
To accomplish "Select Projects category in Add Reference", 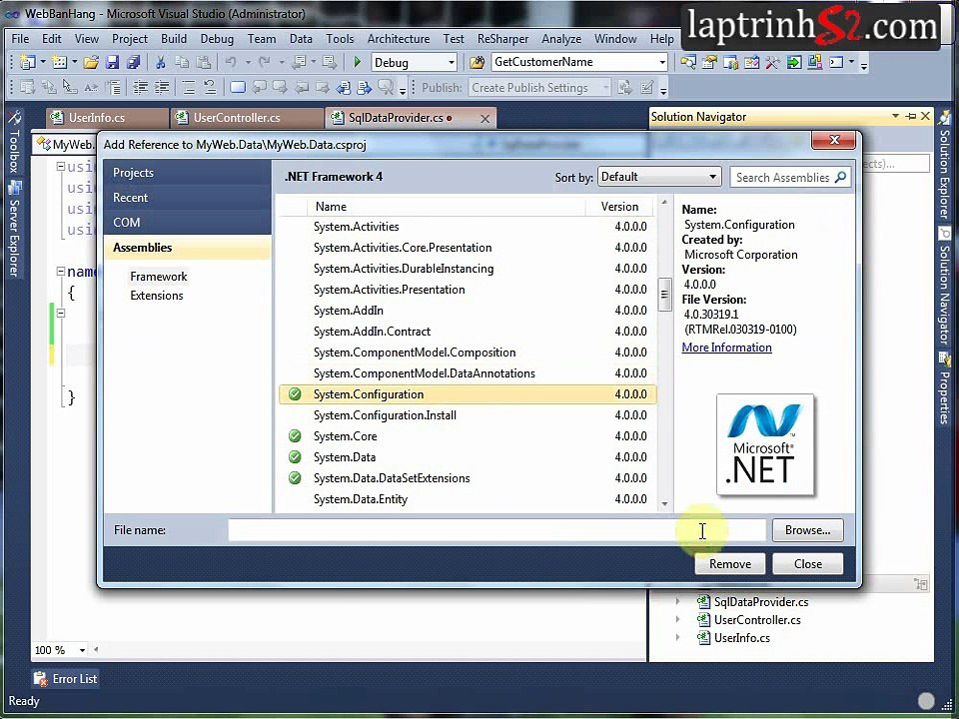I will click(187, 173).
